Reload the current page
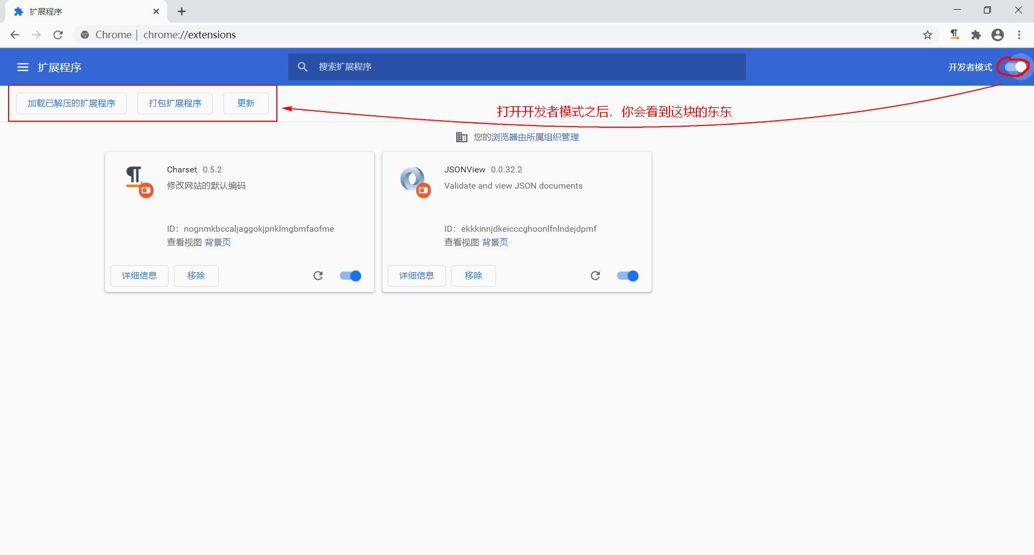This screenshot has width=1034, height=555. tap(58, 35)
